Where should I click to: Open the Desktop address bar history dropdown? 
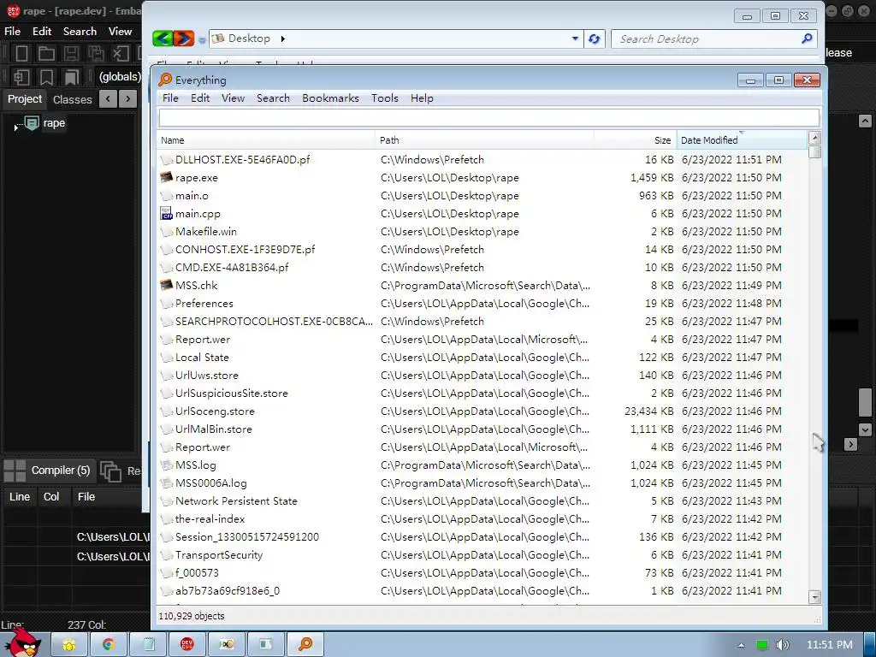(575, 38)
